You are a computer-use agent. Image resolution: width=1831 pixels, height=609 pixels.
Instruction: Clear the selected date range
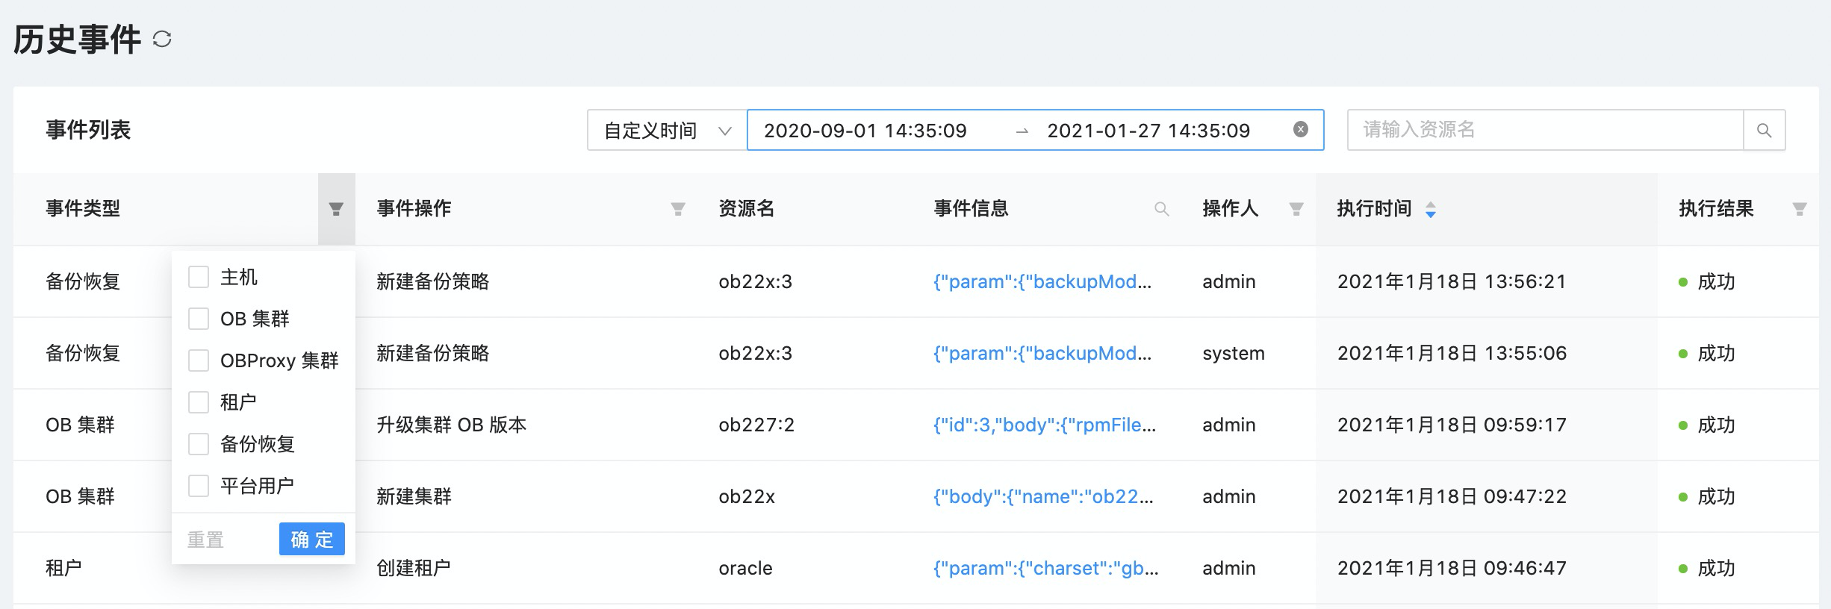(1301, 129)
